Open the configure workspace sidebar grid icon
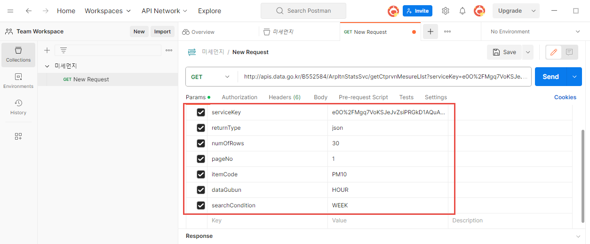Screen dimensions: 590x244 click(18, 136)
